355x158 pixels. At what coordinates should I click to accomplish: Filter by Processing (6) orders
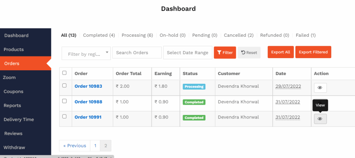click(137, 35)
